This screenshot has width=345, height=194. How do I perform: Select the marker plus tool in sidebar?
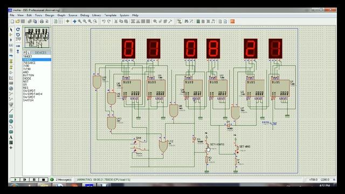coord(11,148)
